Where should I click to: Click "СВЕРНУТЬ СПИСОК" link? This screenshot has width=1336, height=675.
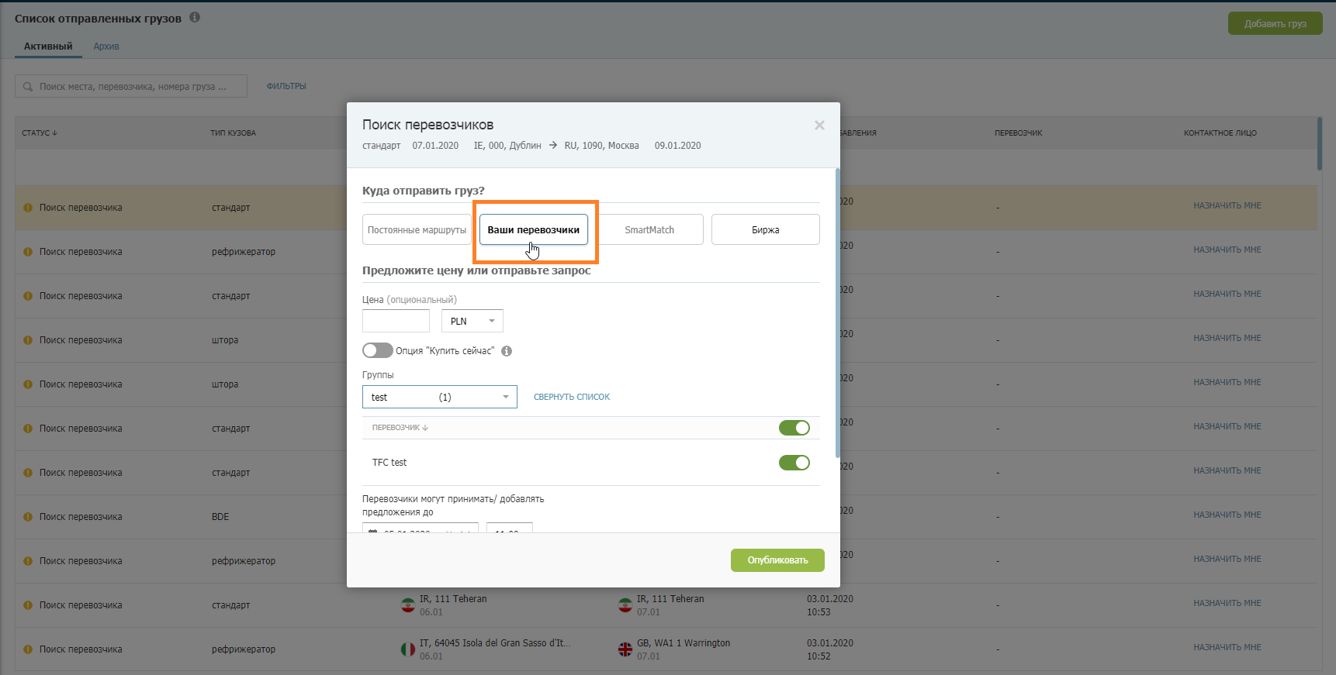pos(572,397)
